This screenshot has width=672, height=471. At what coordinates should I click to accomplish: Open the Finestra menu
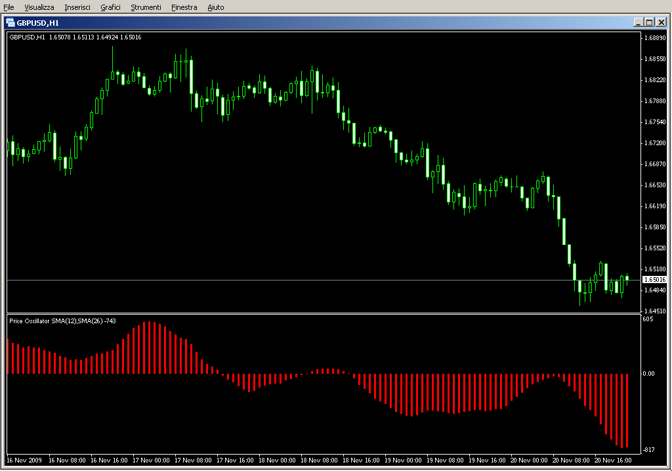pos(184,7)
